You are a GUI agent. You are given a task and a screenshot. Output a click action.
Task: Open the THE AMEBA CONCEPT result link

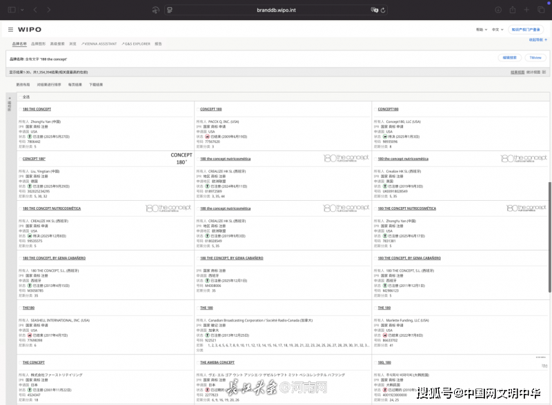coord(217,362)
